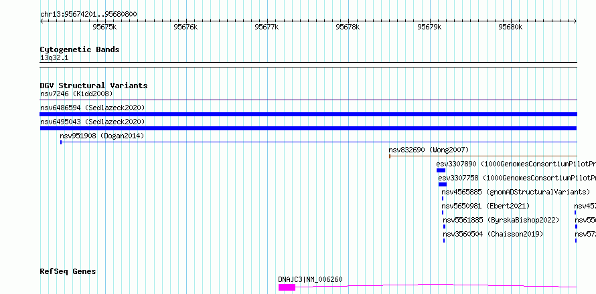
Task: Click the blue block under esv3307758
Action: pyautogui.click(x=443, y=184)
